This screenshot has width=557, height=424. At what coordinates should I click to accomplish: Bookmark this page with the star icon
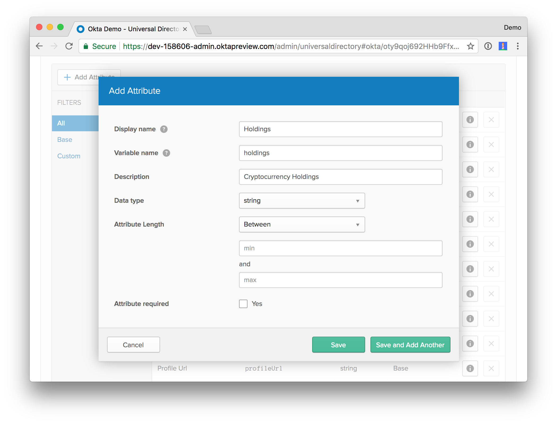coord(470,46)
